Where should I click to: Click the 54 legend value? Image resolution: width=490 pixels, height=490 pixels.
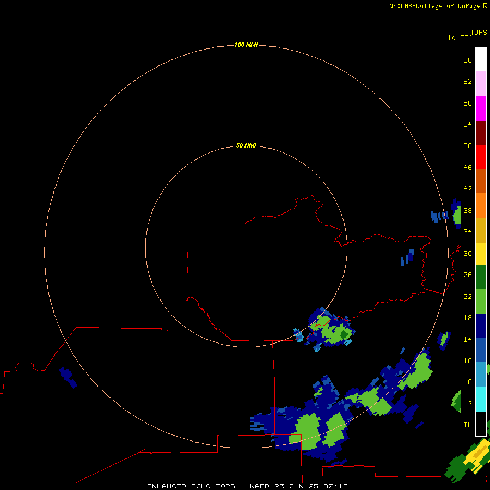(468, 124)
